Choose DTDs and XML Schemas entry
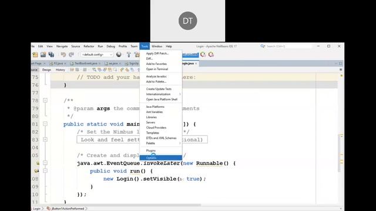 tap(160, 138)
